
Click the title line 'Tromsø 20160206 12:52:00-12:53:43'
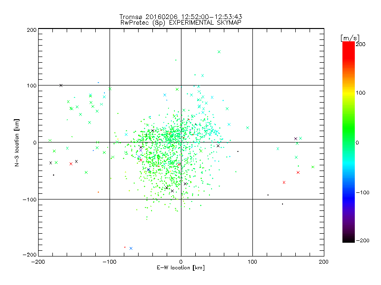pos(180,17)
